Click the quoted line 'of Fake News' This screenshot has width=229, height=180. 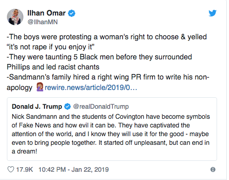pyautogui.click(x=31, y=125)
